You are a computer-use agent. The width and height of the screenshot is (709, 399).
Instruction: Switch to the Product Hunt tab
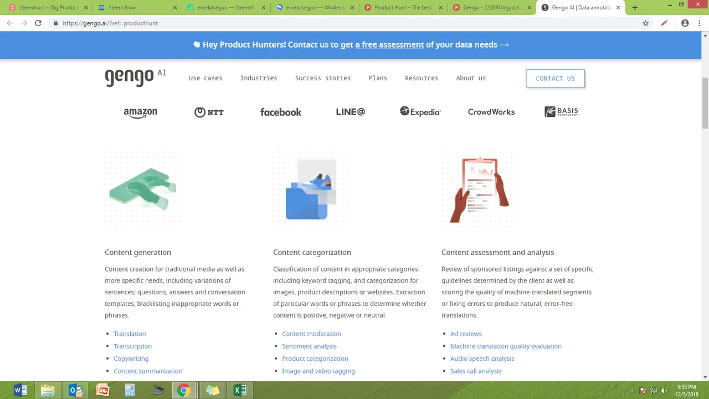[403, 8]
